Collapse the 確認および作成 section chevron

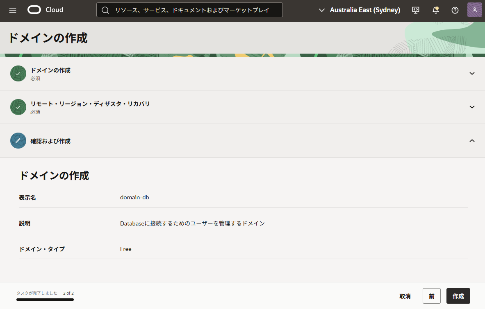(472, 141)
